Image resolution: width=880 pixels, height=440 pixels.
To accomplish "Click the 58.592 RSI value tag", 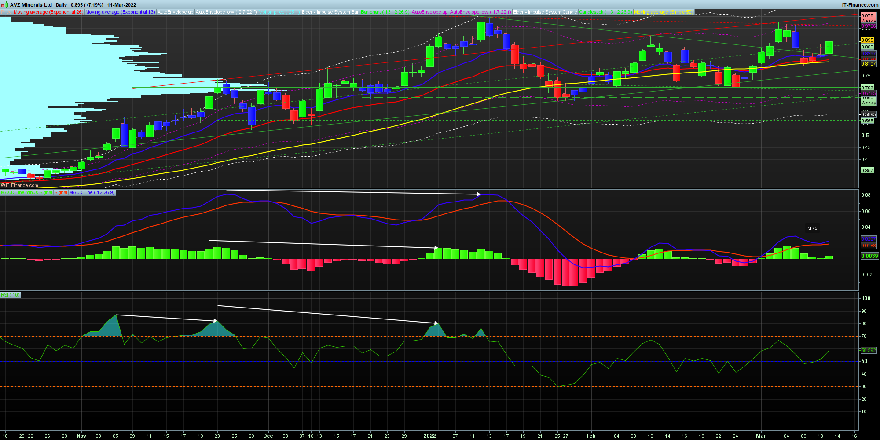I will click(x=868, y=350).
